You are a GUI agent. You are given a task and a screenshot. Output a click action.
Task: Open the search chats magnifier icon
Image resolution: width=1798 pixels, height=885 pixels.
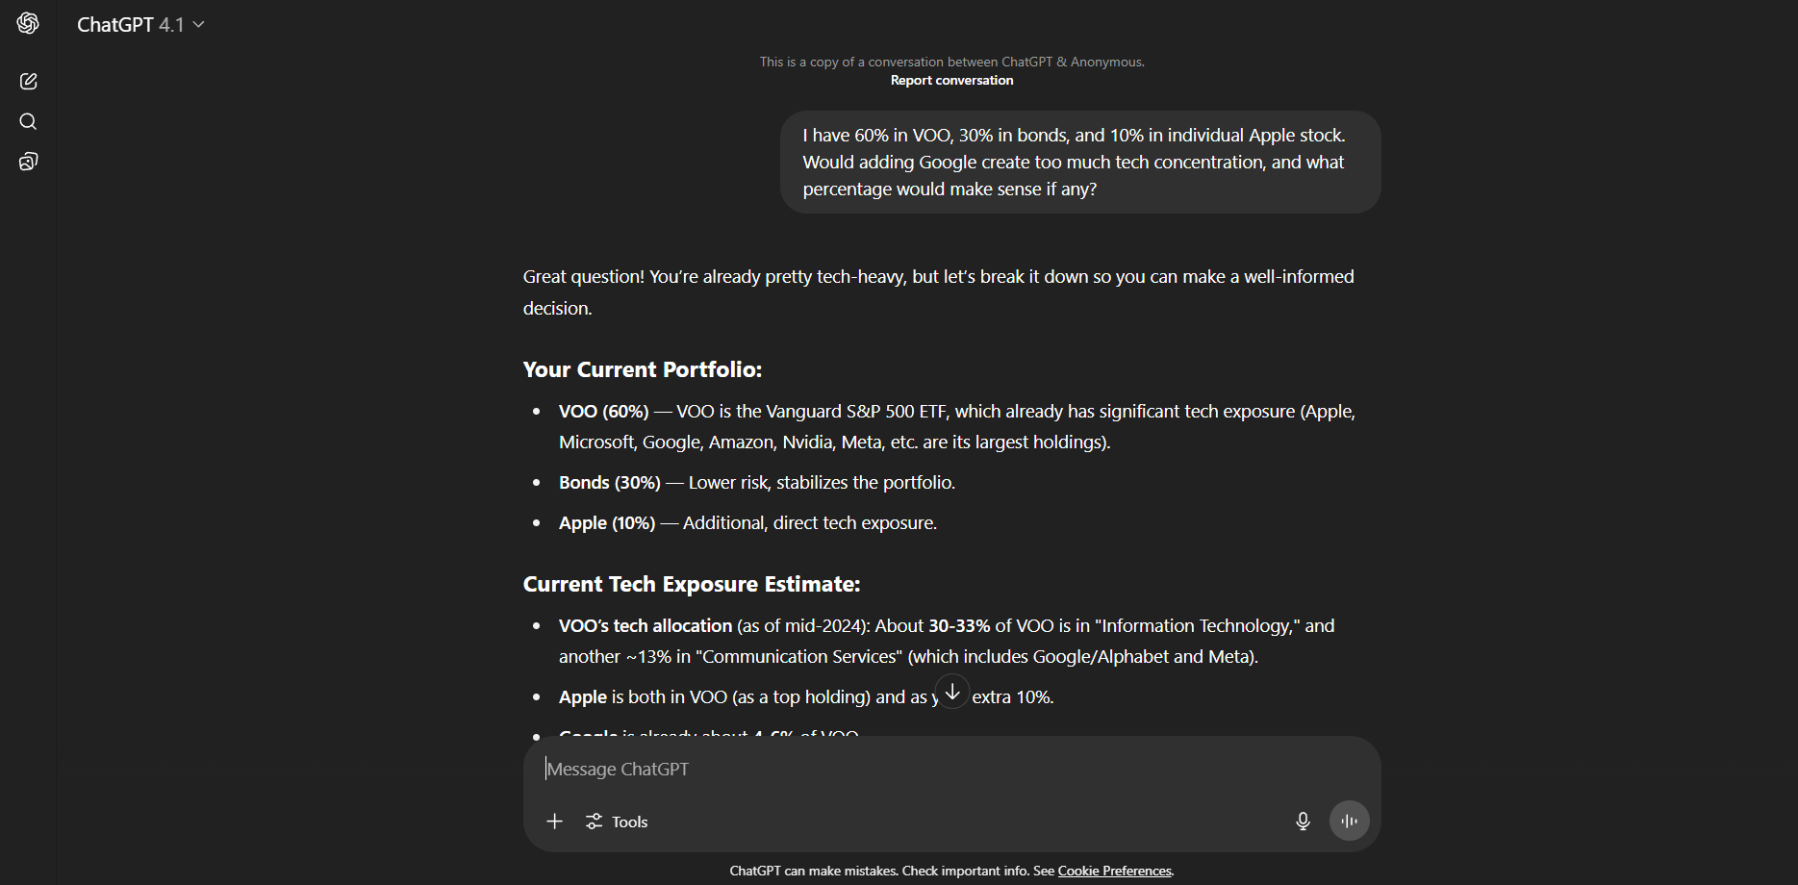click(28, 121)
